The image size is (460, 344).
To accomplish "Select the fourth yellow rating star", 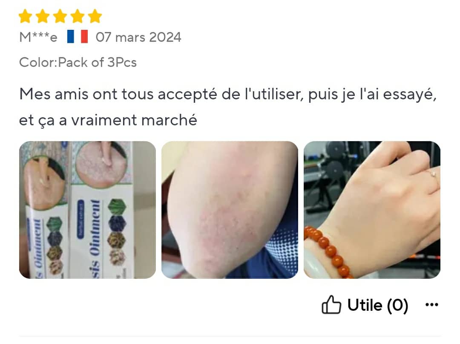I will (78, 16).
